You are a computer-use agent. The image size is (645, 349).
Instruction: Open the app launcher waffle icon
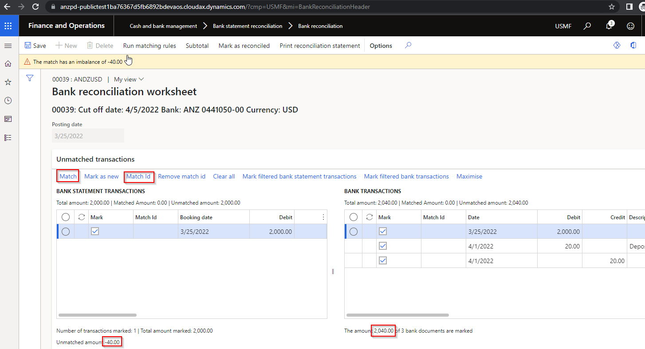click(x=8, y=26)
